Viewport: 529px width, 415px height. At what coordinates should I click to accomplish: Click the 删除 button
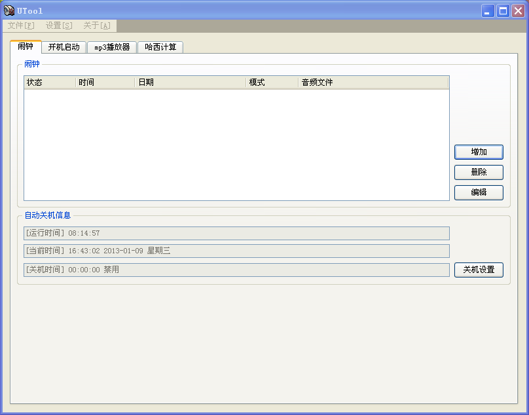479,172
